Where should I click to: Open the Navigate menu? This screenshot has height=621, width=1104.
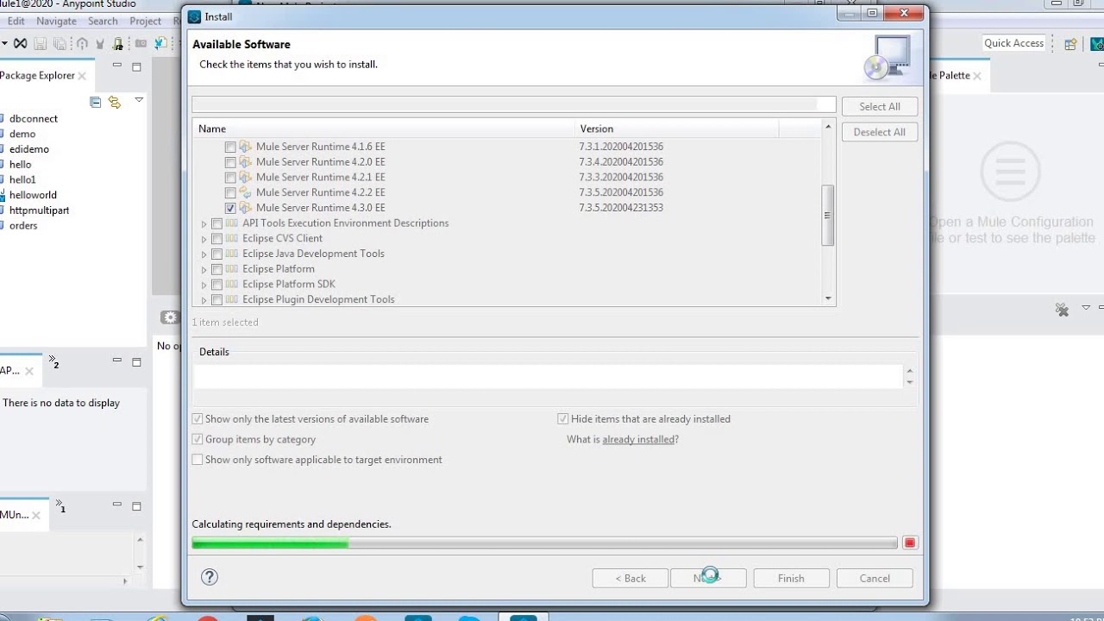point(56,21)
